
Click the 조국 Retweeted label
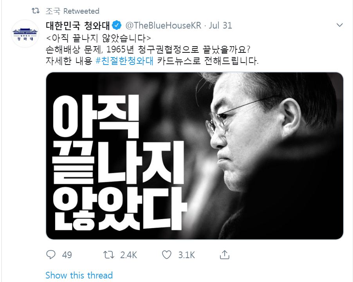pos(72,11)
